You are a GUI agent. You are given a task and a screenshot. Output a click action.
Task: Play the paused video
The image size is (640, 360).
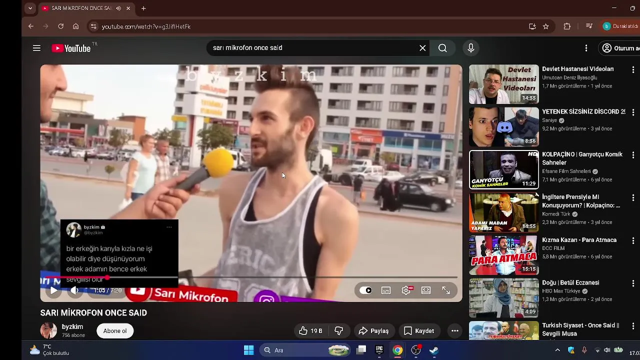click(53, 290)
